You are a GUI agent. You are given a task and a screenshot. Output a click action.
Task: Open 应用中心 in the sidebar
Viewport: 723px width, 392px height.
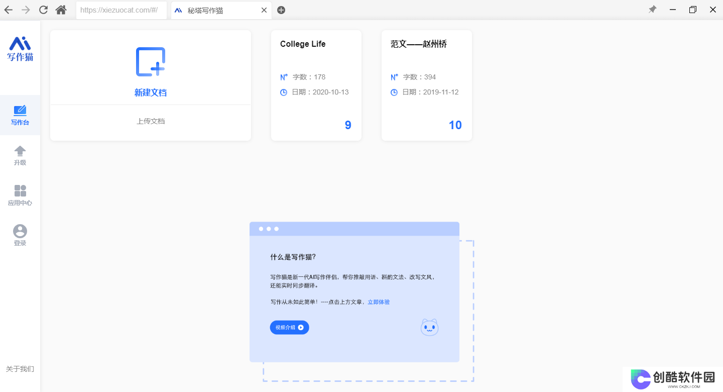[20, 195]
